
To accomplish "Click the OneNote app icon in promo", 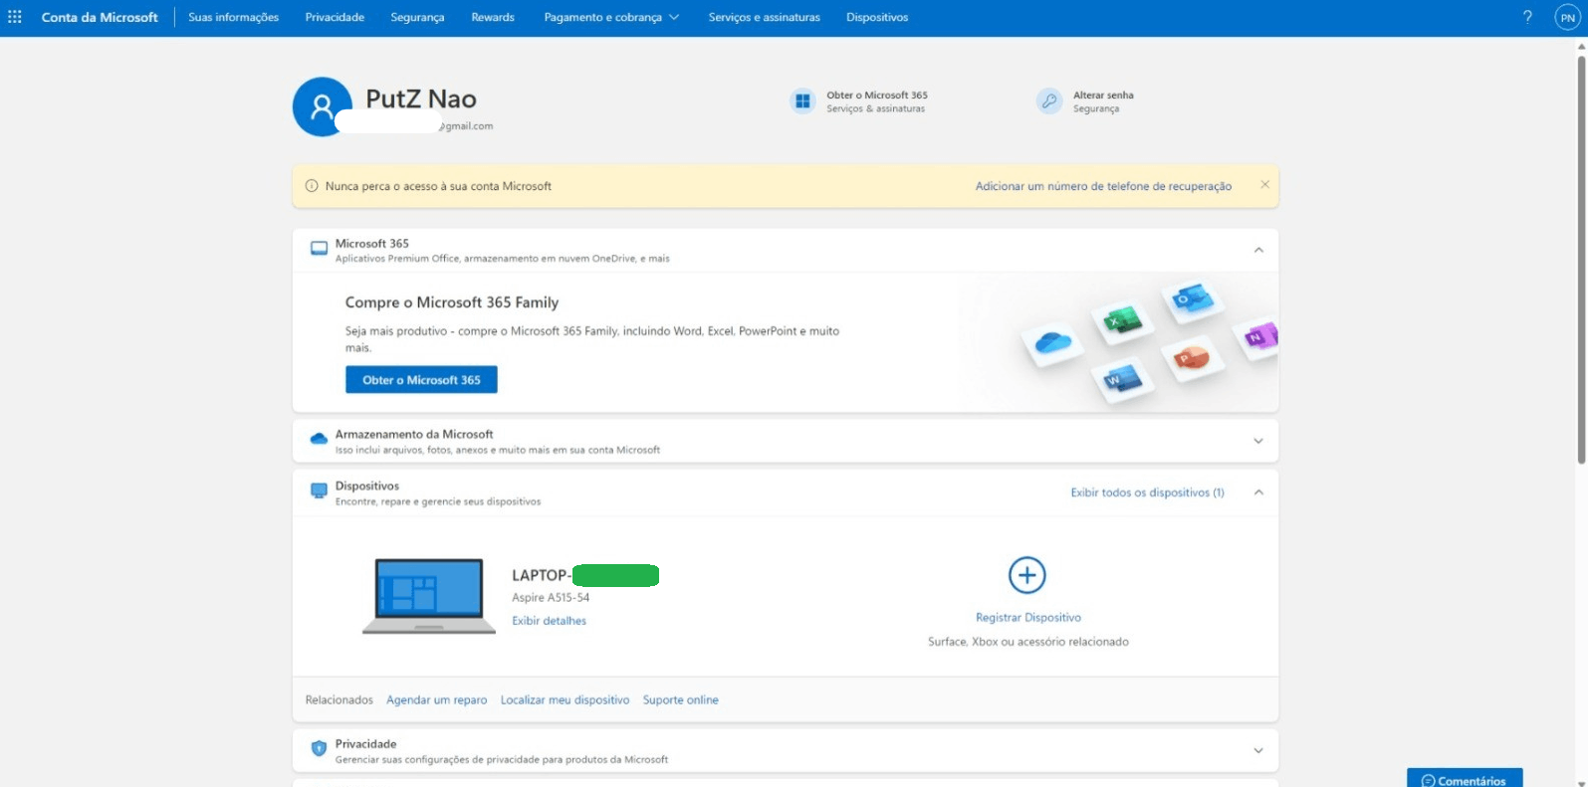I will click(1258, 337).
